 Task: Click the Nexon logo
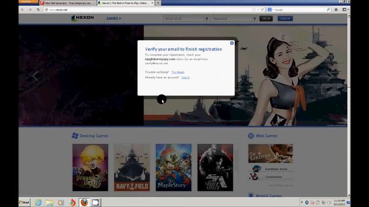pyautogui.click(x=82, y=18)
